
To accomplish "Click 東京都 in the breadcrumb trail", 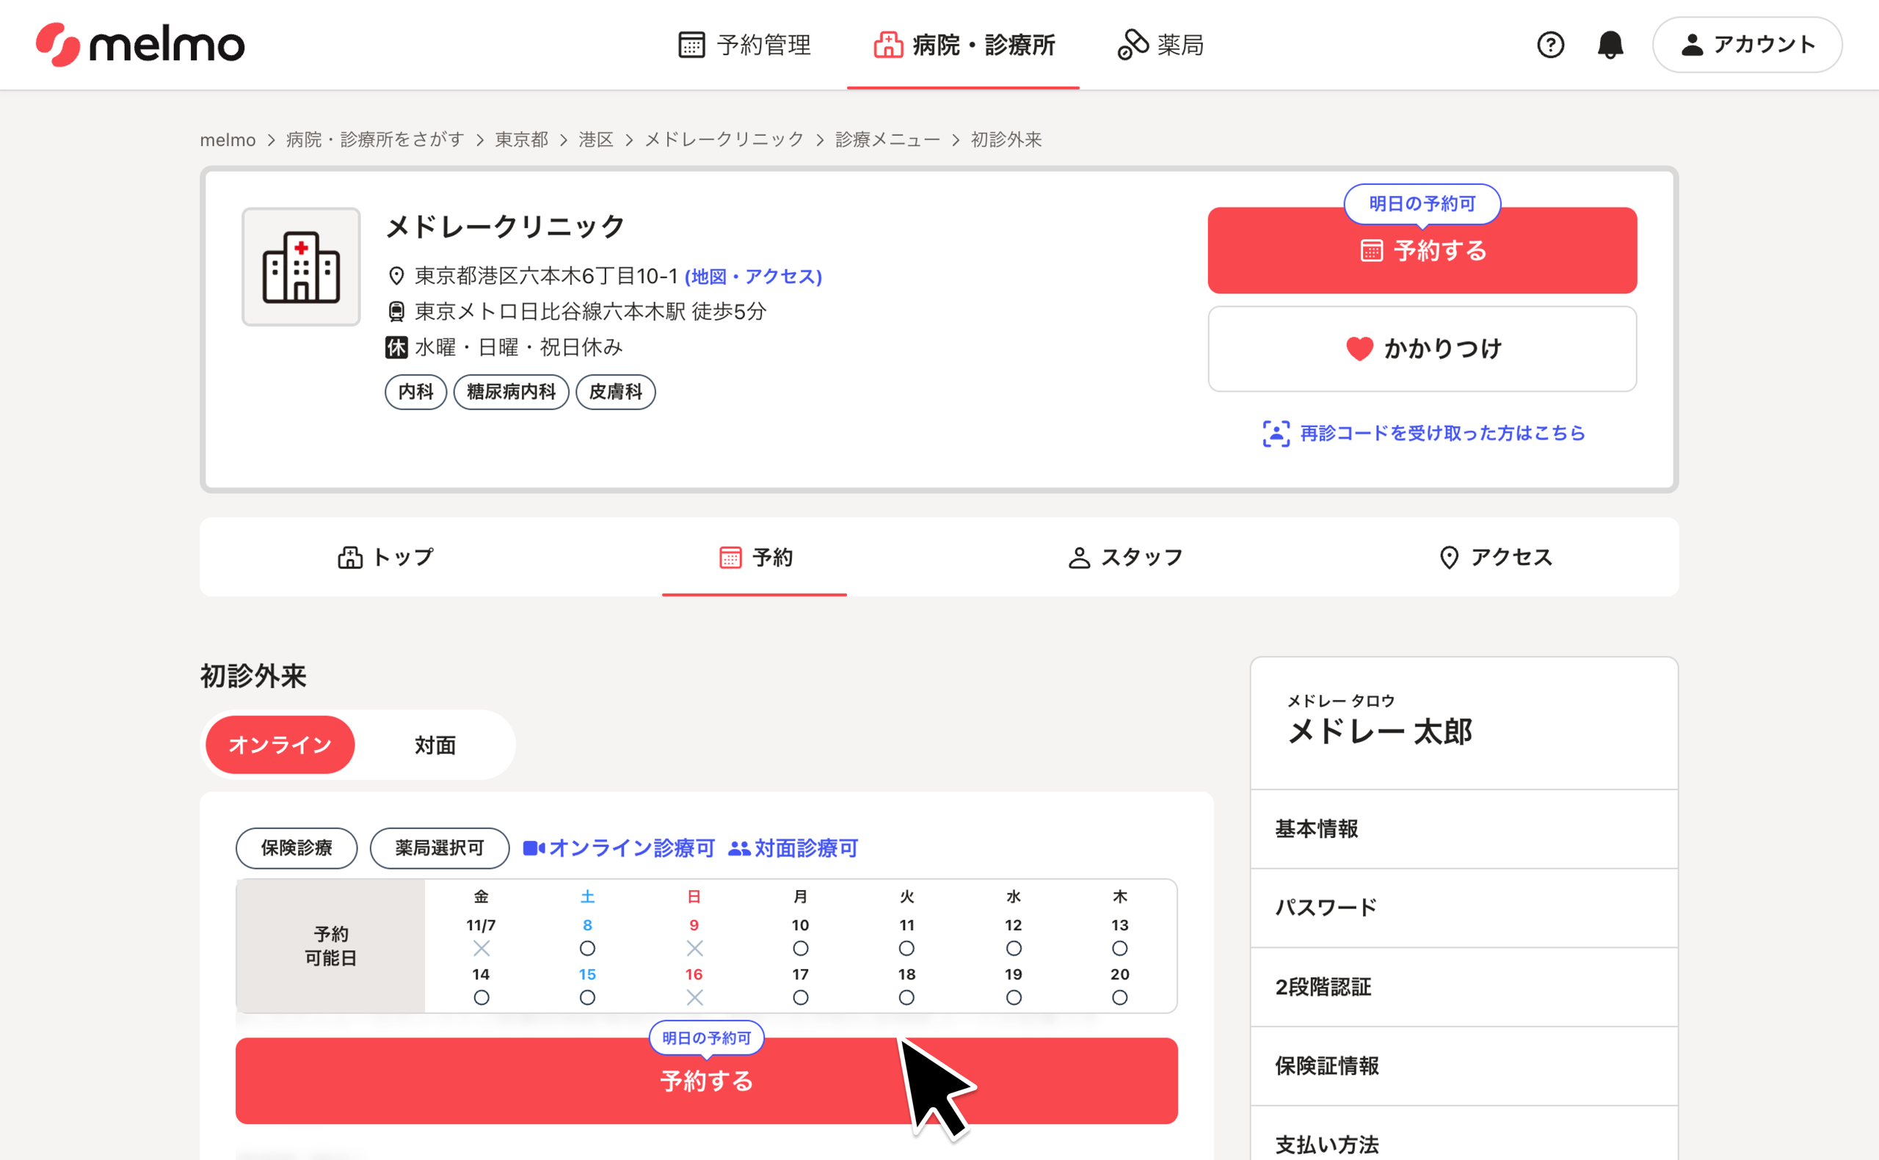I will tap(520, 139).
